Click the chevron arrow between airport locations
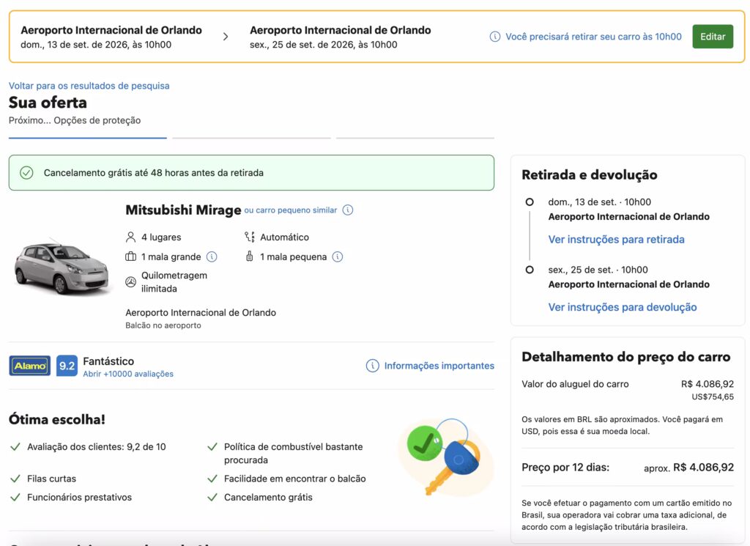The height and width of the screenshot is (546, 750). pos(226,37)
